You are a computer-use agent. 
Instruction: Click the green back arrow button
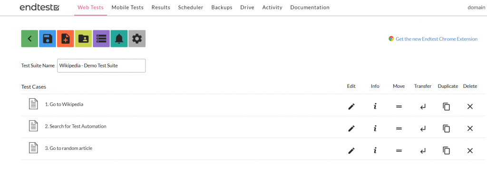29,39
